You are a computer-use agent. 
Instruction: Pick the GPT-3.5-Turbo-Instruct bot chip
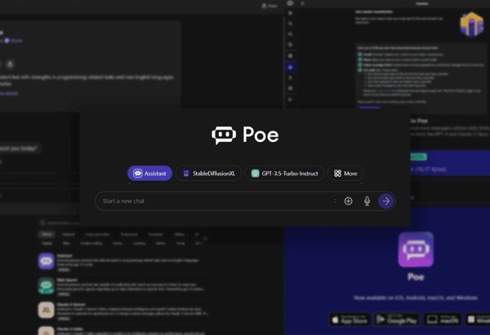285,174
